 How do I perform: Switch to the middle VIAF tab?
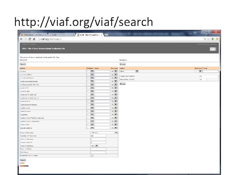61,35
